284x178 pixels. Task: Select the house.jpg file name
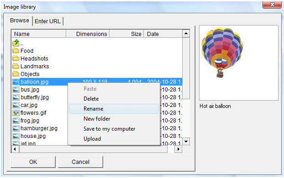[x=33, y=136]
